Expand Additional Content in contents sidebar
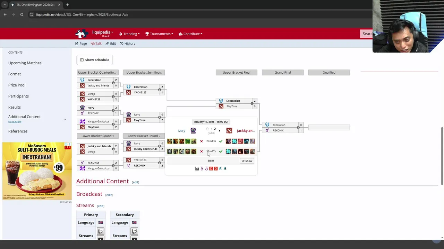444x249 pixels. pos(65,119)
